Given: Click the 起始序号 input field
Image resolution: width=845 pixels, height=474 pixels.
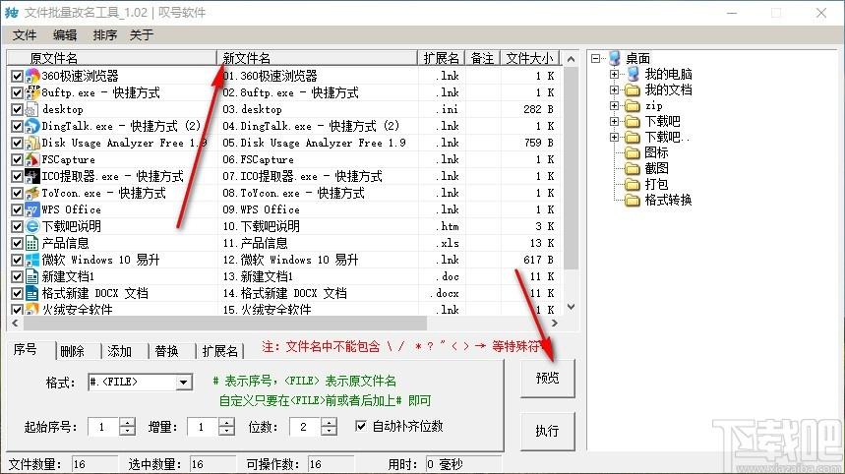Looking at the screenshot, I should click(103, 427).
